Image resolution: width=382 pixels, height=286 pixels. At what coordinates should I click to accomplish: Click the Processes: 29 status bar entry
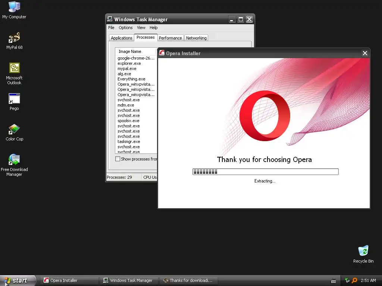tap(123, 177)
